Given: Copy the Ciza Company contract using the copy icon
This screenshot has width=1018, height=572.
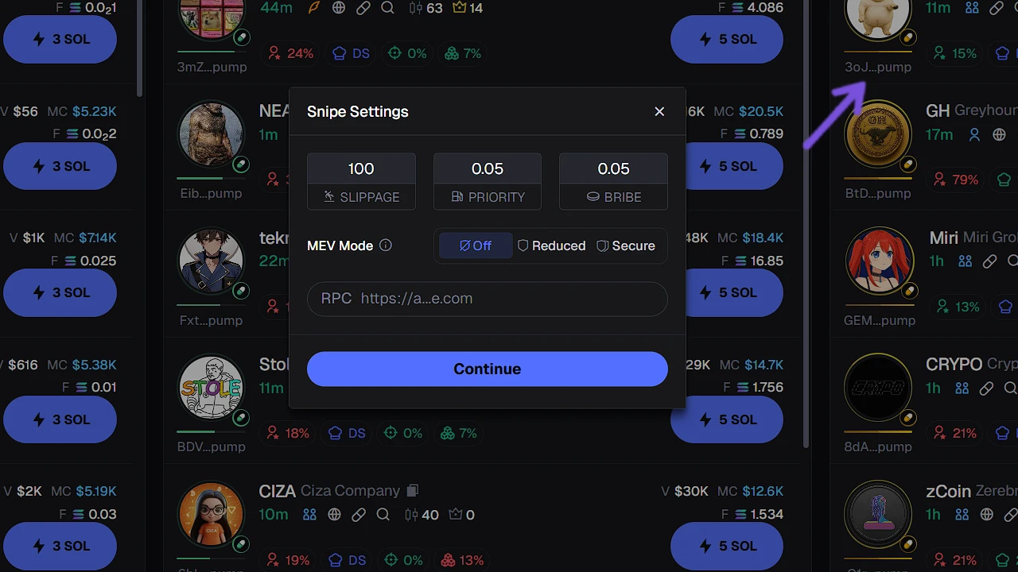Looking at the screenshot, I should tap(412, 490).
